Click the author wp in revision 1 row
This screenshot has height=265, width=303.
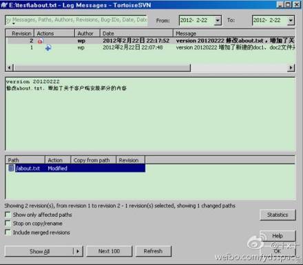pos(81,47)
